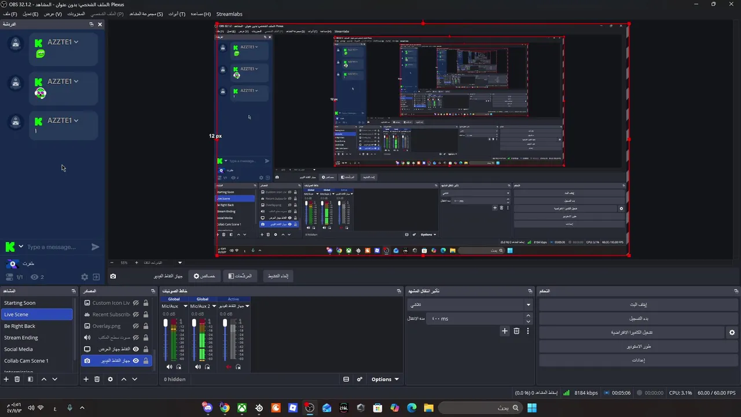Screen dimensions: 741x417
Task: Open the File (F) menu
Action: [10, 14]
